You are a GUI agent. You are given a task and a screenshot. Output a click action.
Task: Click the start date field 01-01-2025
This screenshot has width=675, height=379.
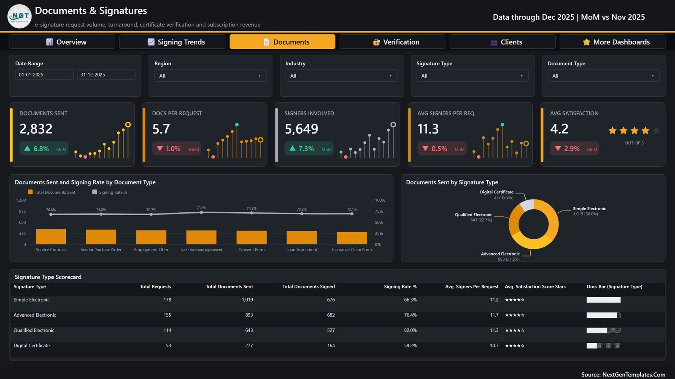(x=44, y=75)
